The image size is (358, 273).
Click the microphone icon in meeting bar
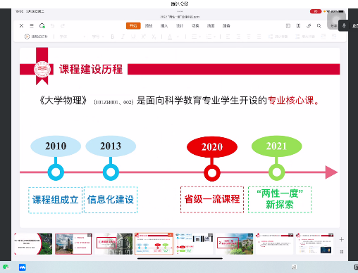(x=344, y=26)
